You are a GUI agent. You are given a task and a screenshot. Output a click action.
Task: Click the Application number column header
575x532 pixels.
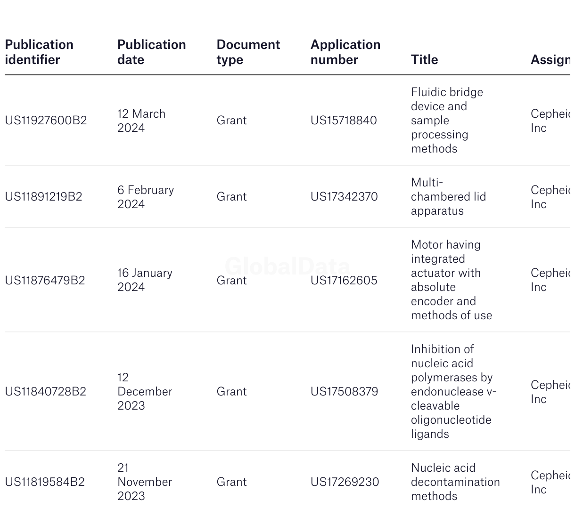[345, 52]
